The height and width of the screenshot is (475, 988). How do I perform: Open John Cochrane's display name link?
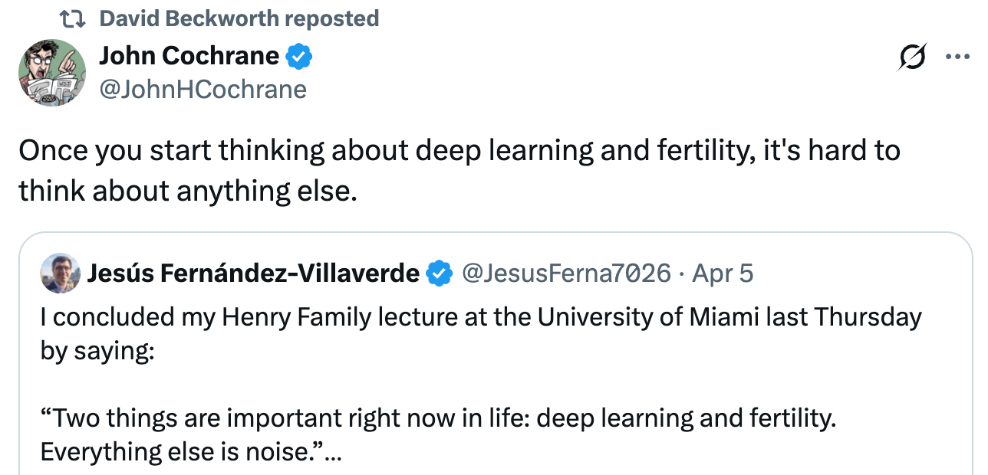click(189, 56)
